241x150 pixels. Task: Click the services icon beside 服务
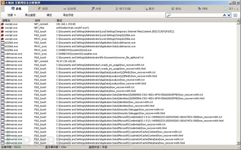(146, 9)
